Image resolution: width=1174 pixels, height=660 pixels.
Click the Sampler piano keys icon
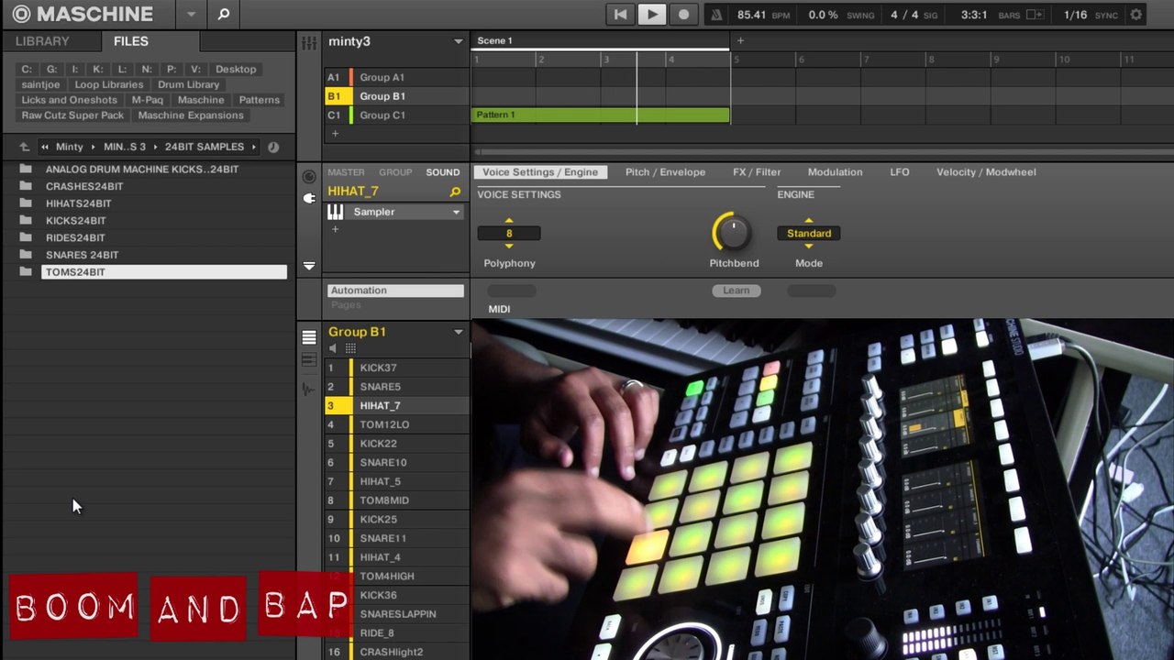point(336,212)
